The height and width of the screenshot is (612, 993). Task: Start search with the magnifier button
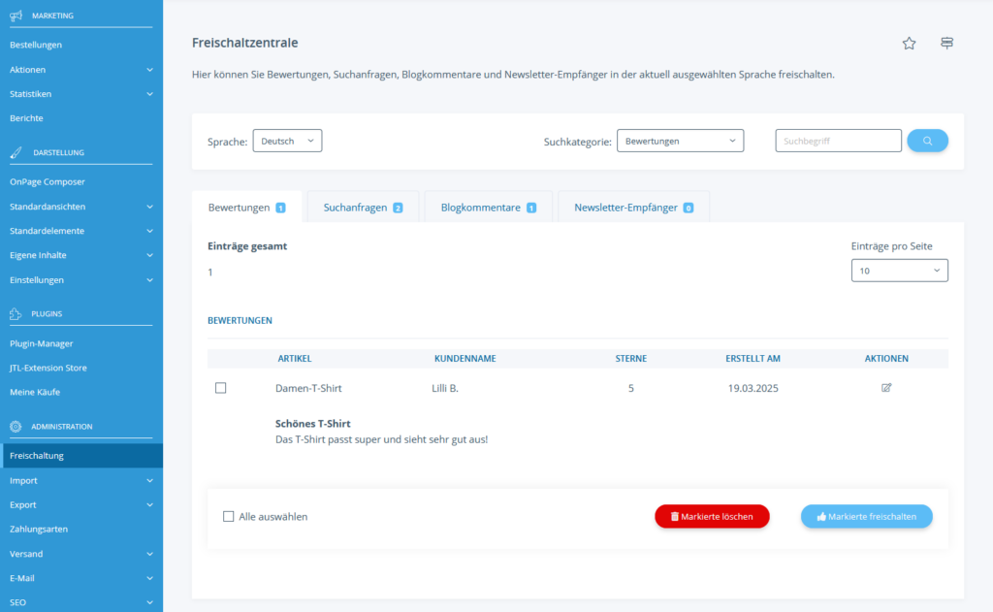927,140
